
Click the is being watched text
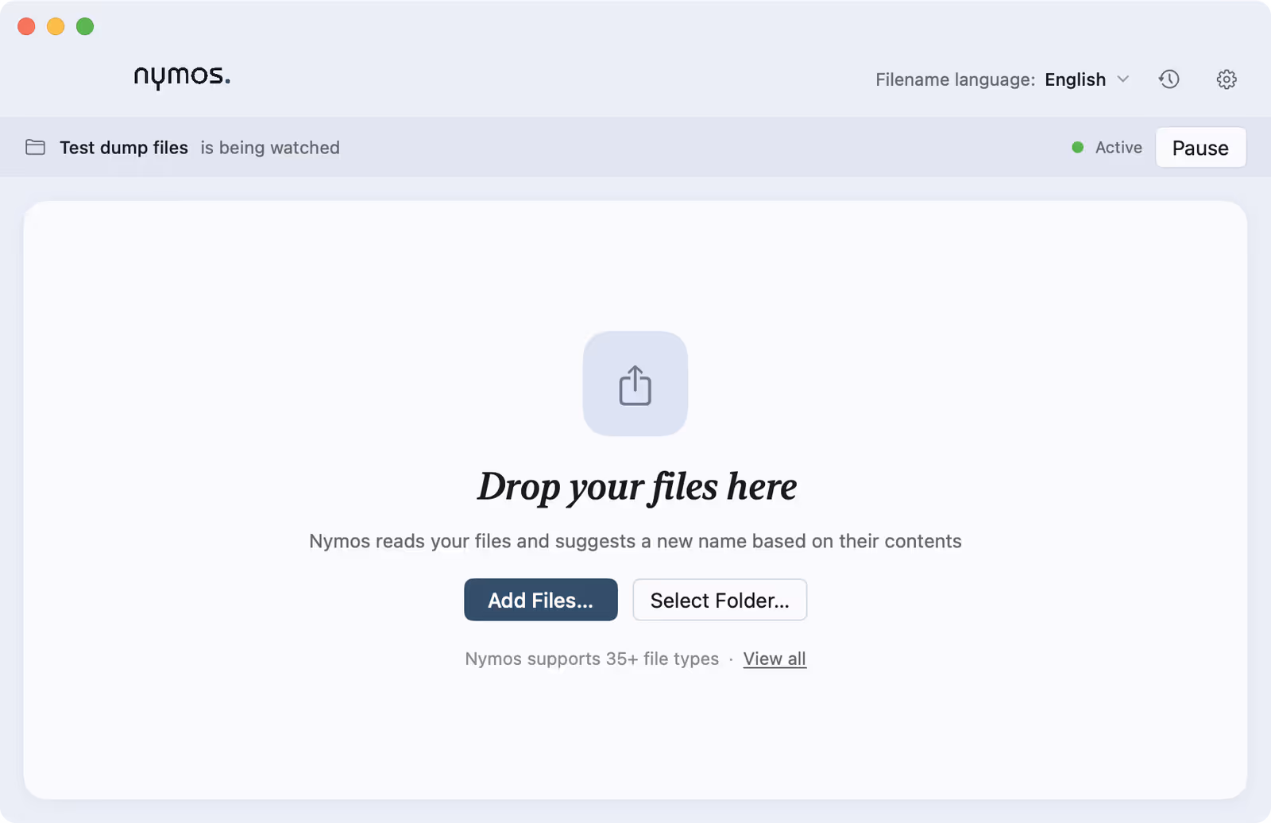click(270, 148)
